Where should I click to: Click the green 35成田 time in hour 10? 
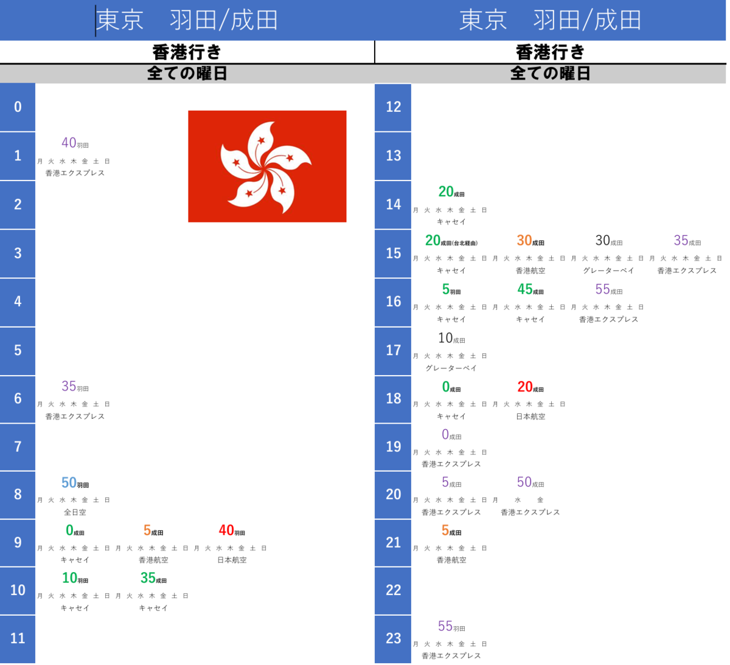(x=153, y=578)
